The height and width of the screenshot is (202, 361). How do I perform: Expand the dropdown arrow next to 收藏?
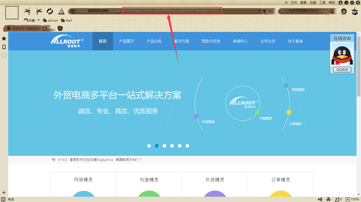pyautogui.click(x=38, y=20)
